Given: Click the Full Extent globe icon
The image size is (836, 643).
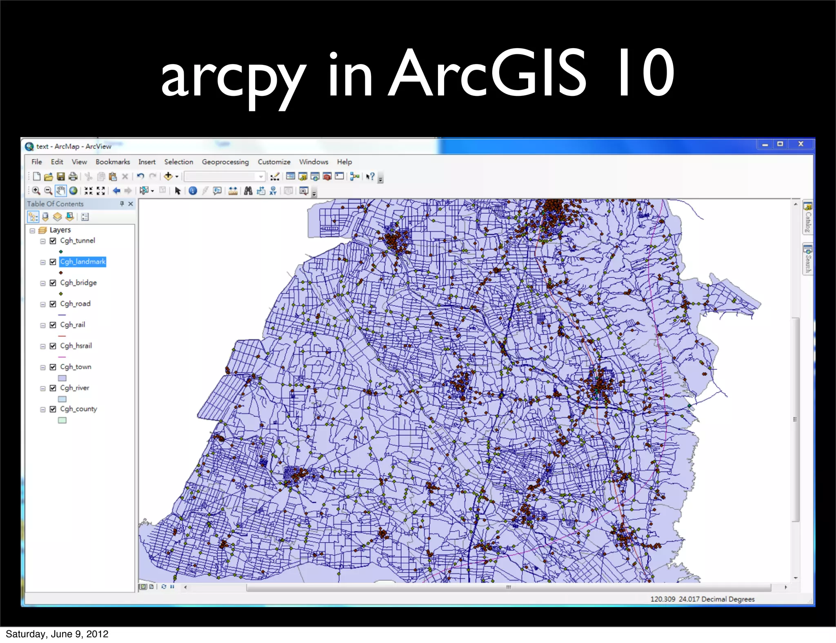Looking at the screenshot, I should 73,191.
